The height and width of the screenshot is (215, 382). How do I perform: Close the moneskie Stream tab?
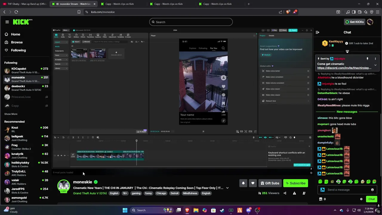[x=95, y=4]
